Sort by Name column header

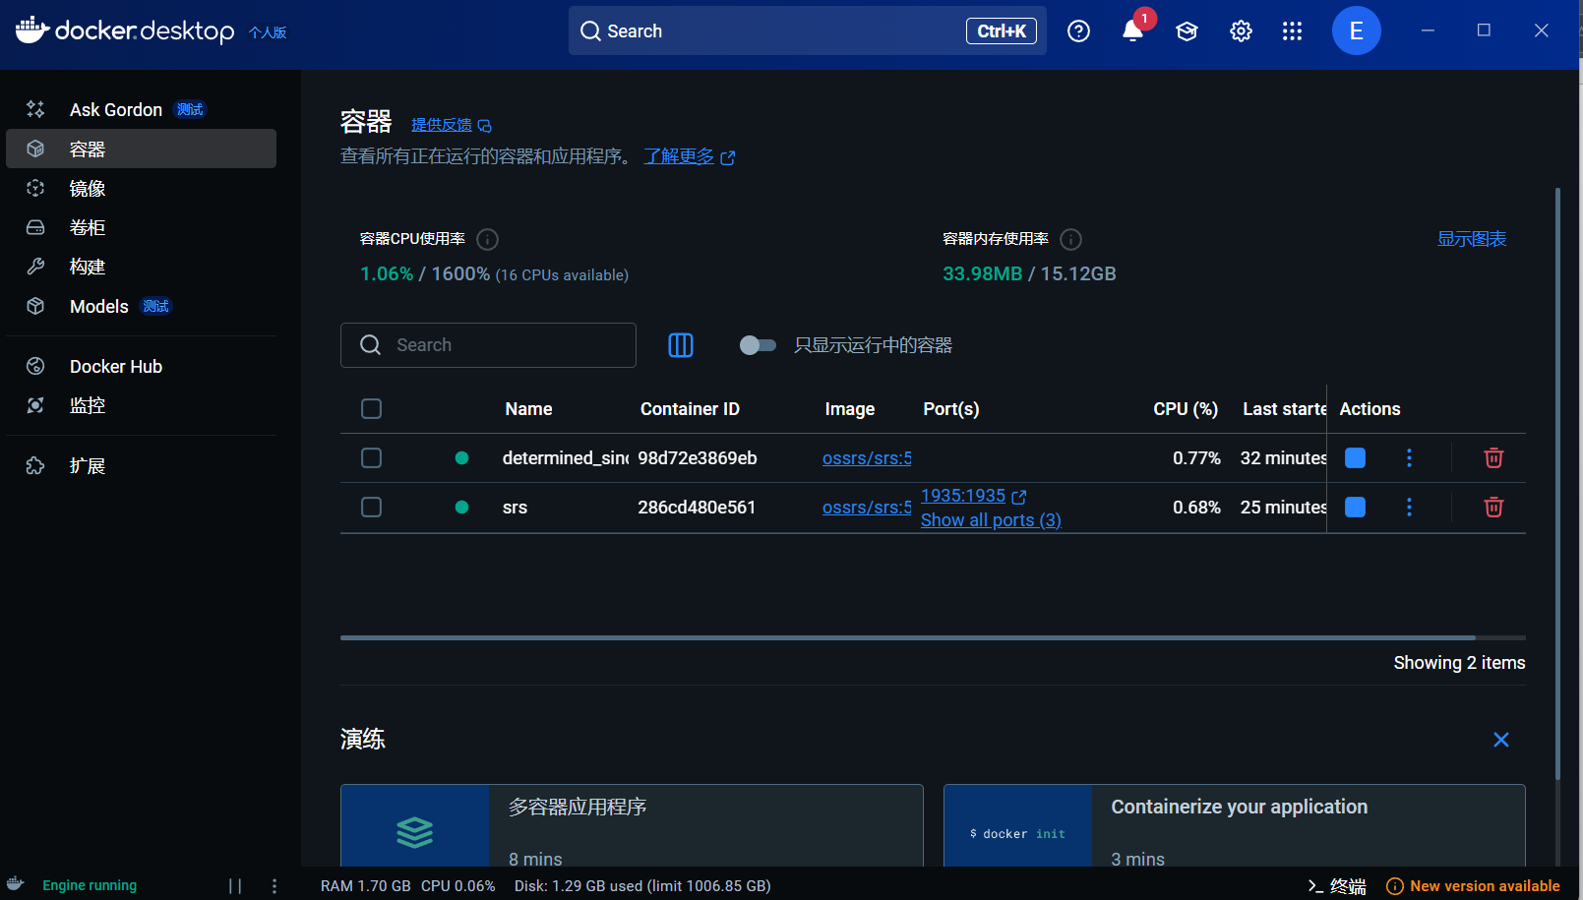[528, 409]
